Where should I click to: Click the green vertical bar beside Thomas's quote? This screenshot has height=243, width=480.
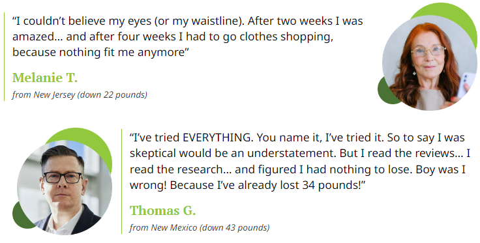tap(121, 181)
